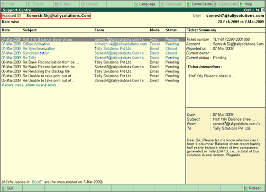The width and height of the screenshot is (266, 192).
Task: Click the E: Export button
Action: click(x=40, y=4)
